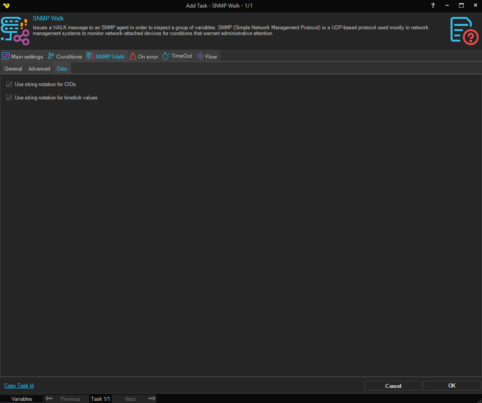Open the help document icon at top right
The width and height of the screenshot is (482, 403).
point(464,31)
